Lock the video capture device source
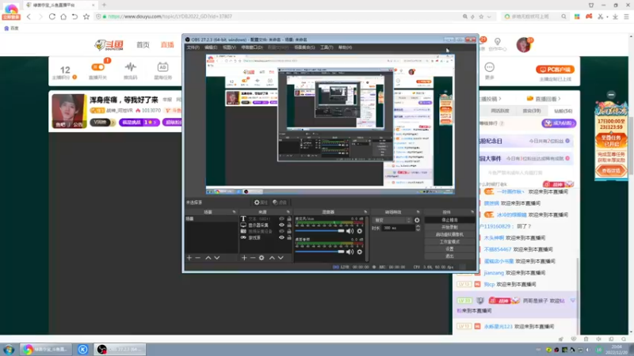The width and height of the screenshot is (634, 356). coord(288,231)
